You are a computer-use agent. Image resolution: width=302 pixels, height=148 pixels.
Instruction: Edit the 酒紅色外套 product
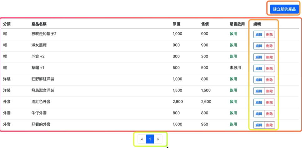(x=259, y=102)
